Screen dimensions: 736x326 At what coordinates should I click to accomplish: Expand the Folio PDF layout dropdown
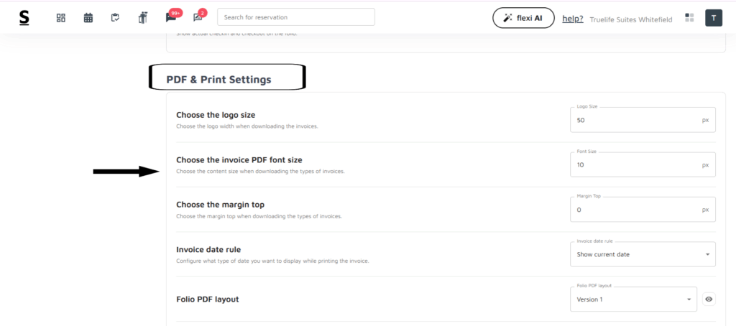click(x=633, y=299)
